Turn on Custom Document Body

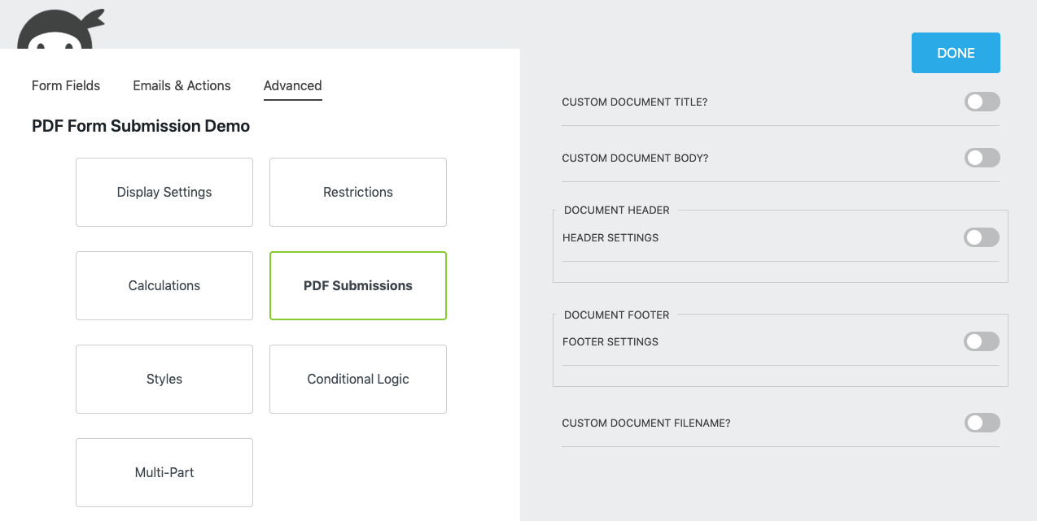point(982,158)
